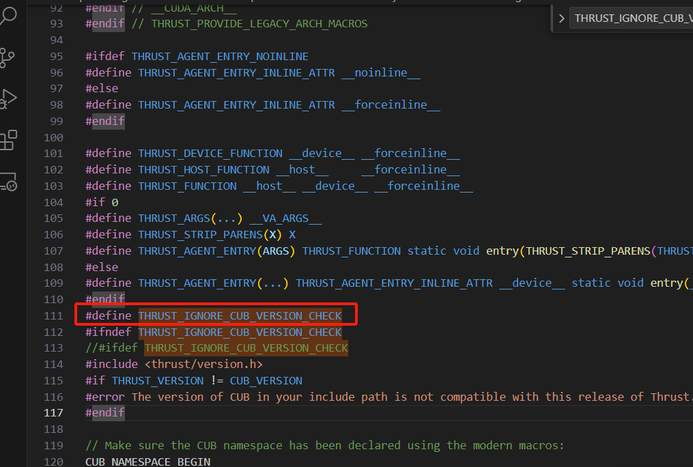Open the Source Control view
Screen dimensions: 693x467
pos(9,58)
